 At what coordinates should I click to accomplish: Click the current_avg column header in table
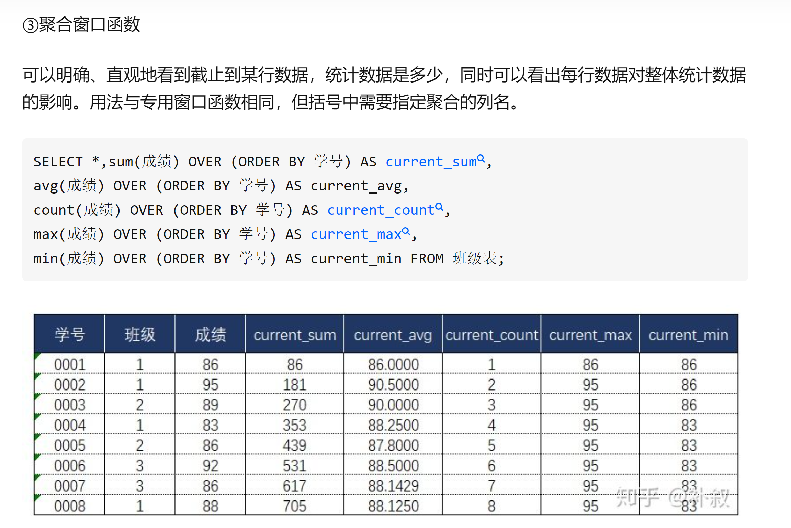coord(393,335)
